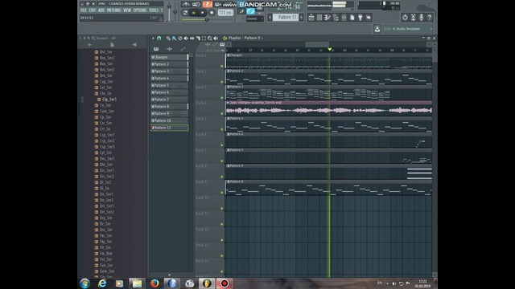Viewport: 515px width, 289px height.
Task: Open the playlist options menu arrow
Action: point(153,39)
